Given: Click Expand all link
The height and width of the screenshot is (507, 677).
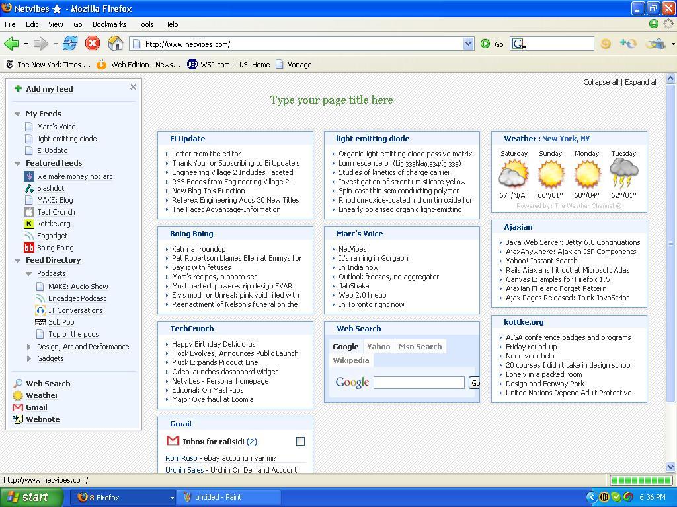Looking at the screenshot, I should (x=641, y=82).
